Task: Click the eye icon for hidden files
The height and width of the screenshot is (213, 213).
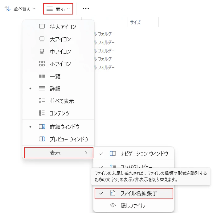Action: click(x=113, y=206)
